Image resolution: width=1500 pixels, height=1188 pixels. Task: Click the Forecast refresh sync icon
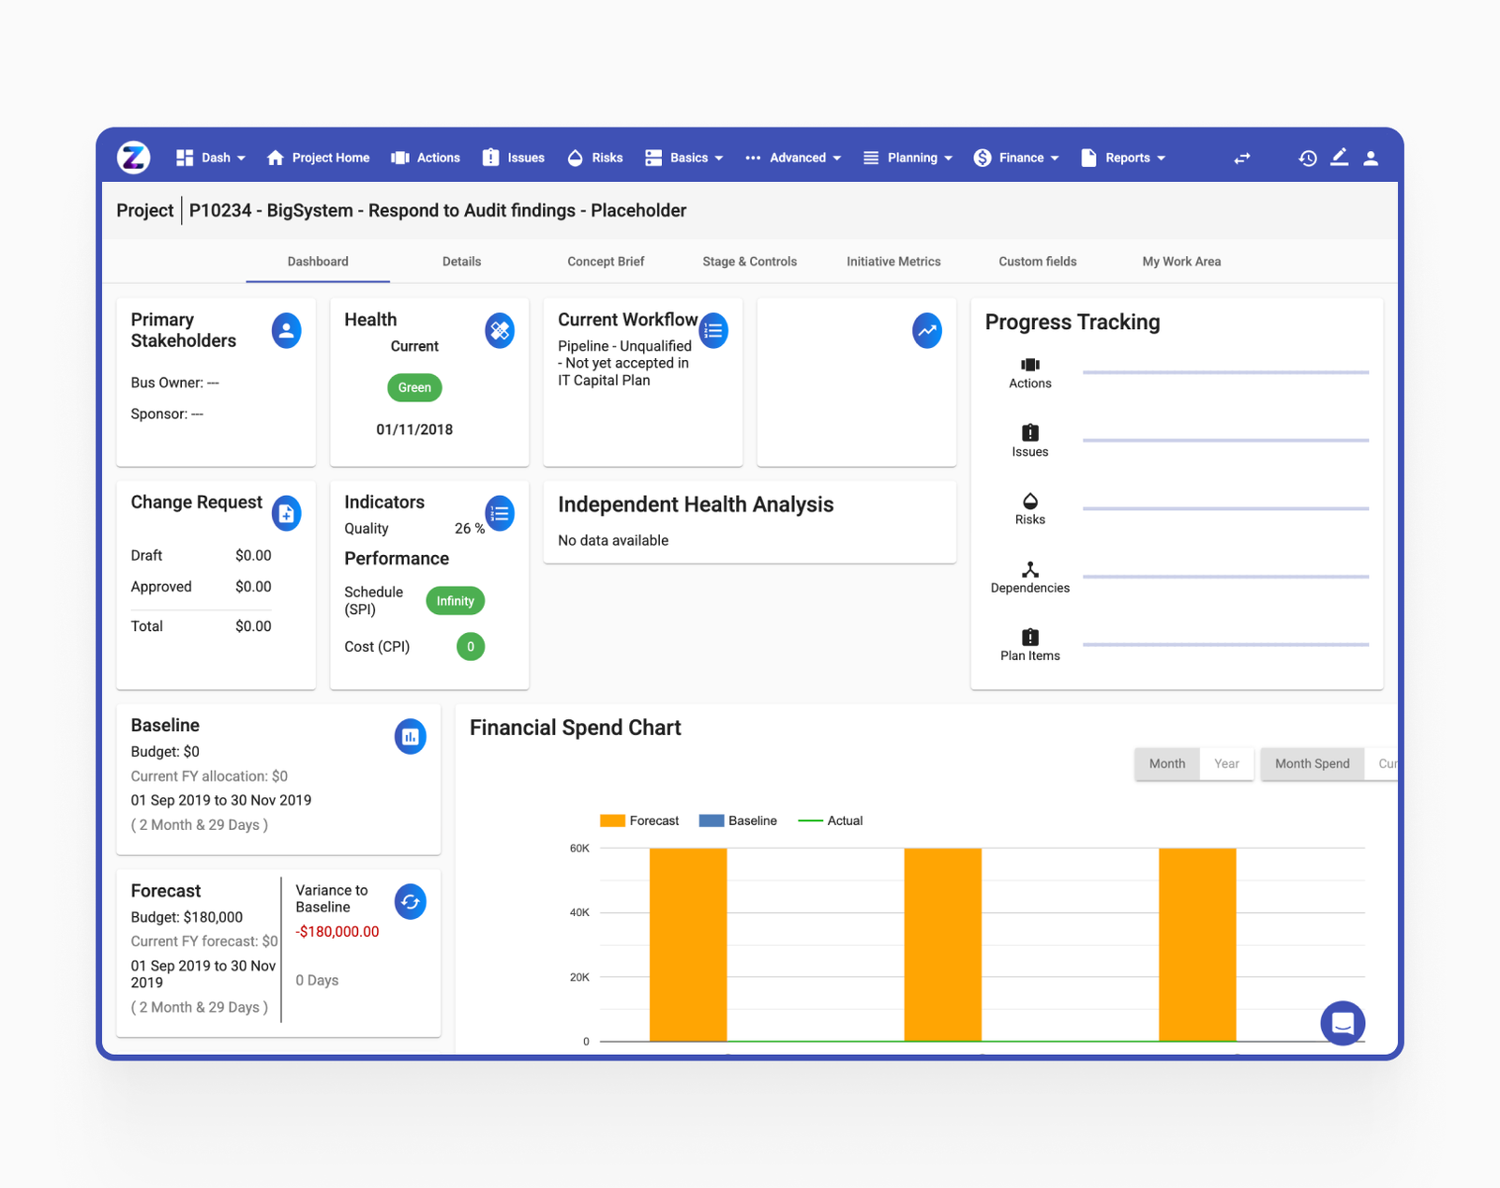click(x=410, y=902)
